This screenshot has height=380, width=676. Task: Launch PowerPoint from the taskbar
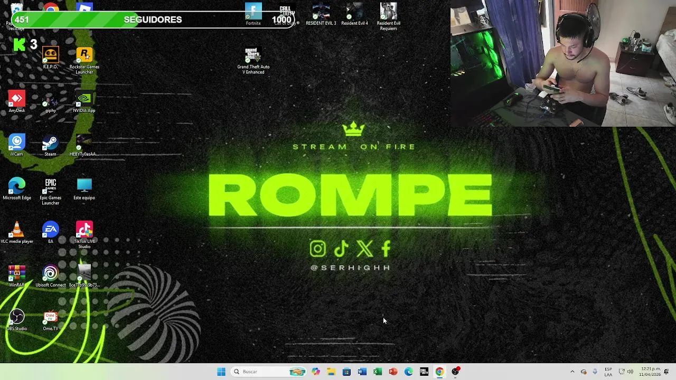point(393,372)
